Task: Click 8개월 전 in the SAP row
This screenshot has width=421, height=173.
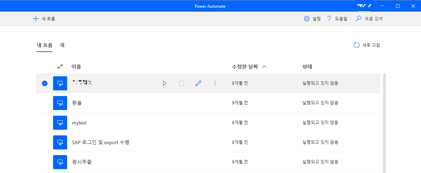Action: click(x=240, y=142)
